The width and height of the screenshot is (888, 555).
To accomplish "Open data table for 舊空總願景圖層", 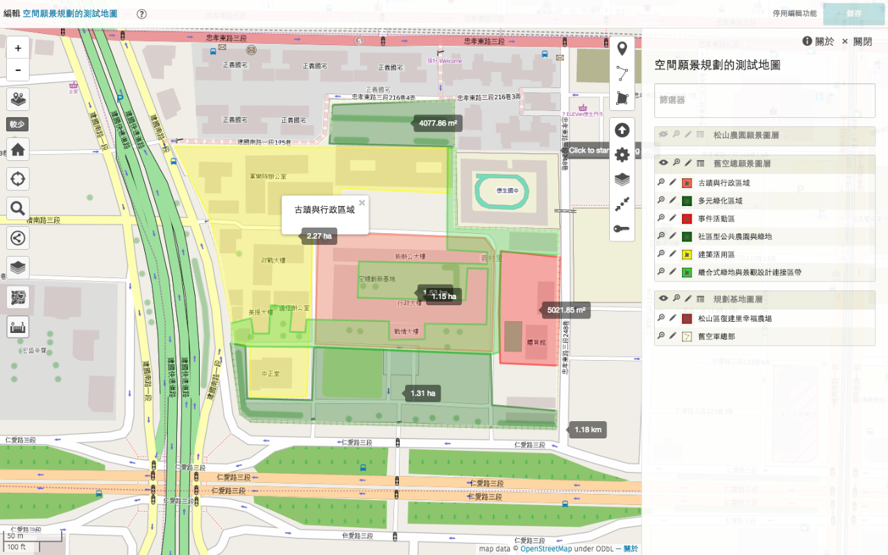I will click(x=701, y=163).
